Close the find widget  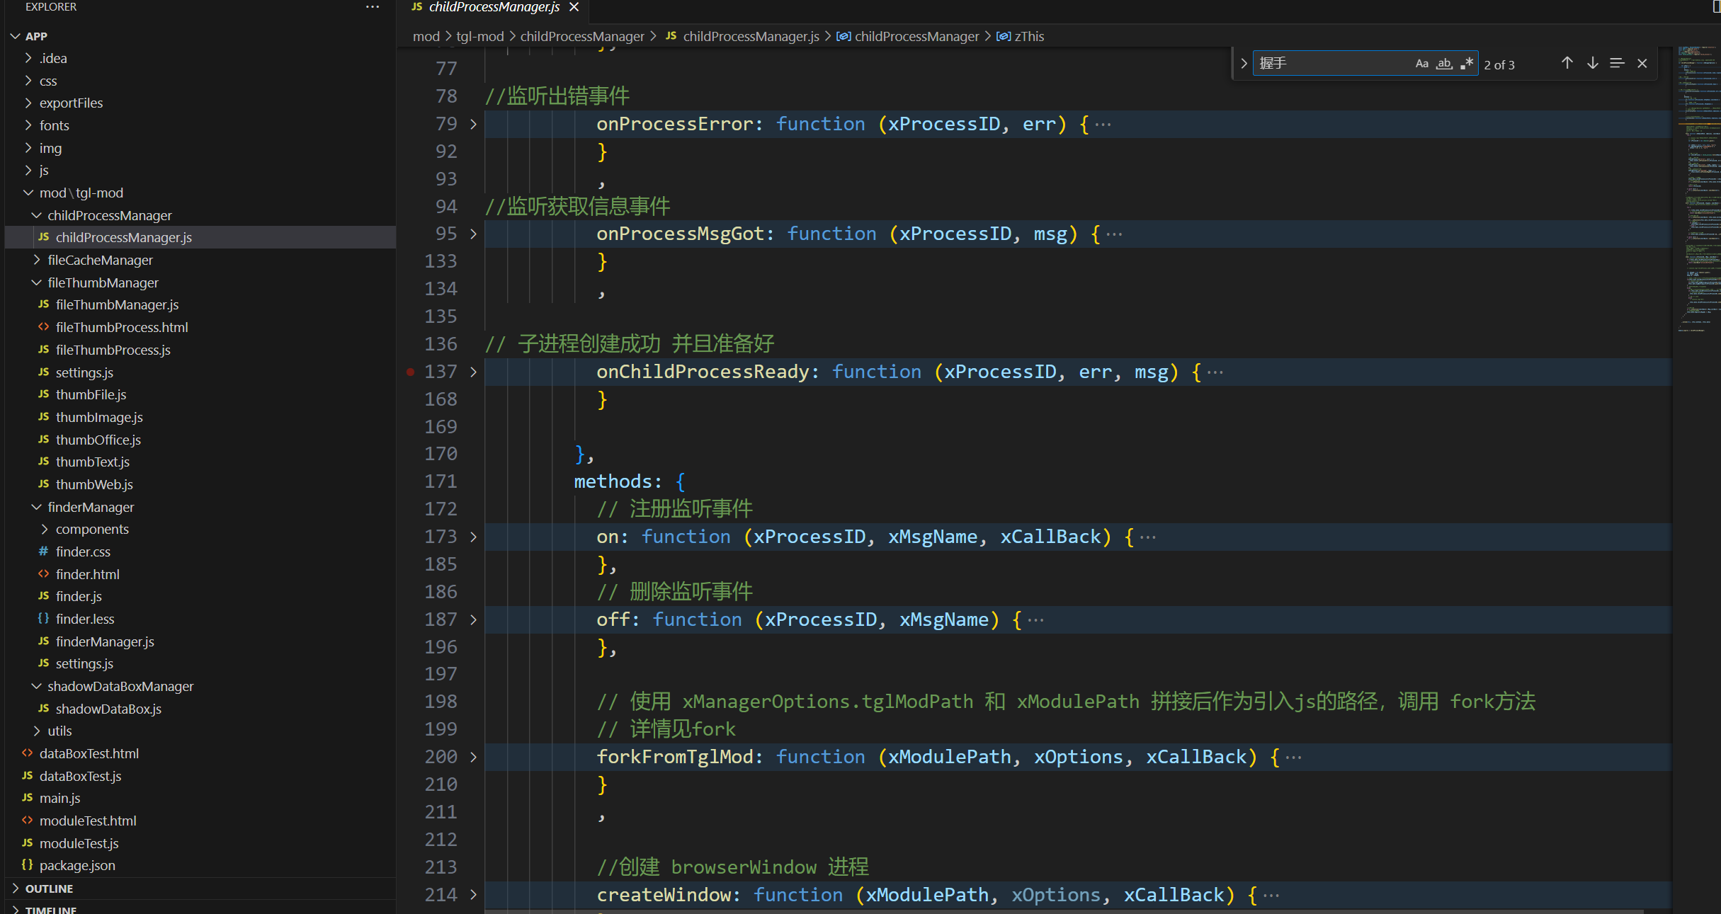[x=1642, y=64]
